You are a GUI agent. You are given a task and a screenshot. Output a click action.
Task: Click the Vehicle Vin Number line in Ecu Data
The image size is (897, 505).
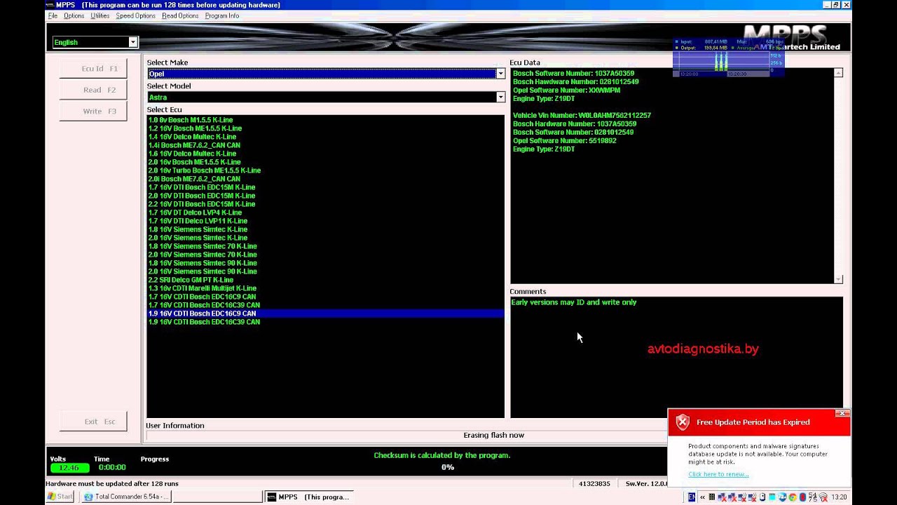pyautogui.click(x=582, y=116)
